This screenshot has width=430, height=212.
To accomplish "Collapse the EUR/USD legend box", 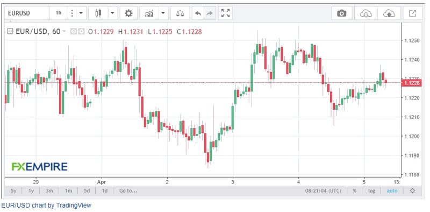I will coord(10,32).
